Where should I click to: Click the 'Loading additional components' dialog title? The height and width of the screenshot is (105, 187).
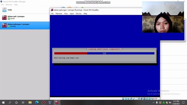click(x=104, y=49)
